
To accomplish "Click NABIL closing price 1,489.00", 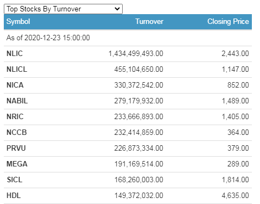I will click(x=236, y=101).
